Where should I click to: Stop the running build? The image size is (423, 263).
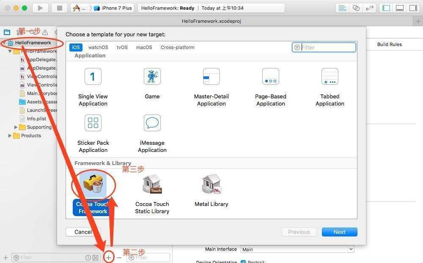(x=60, y=8)
